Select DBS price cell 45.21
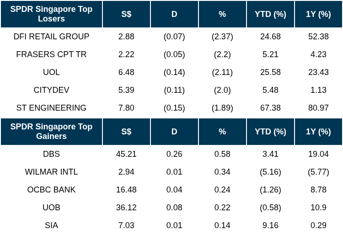The width and height of the screenshot is (343, 235). tap(126, 154)
